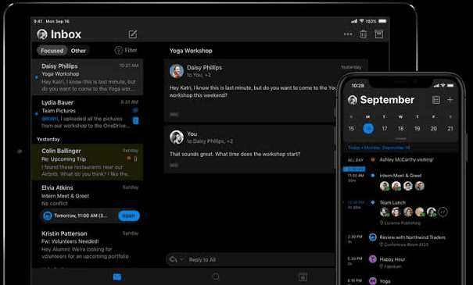473x285 pixels.
Task: Open the Daisy Phillips Yoga Workshop email
Action: point(88,77)
